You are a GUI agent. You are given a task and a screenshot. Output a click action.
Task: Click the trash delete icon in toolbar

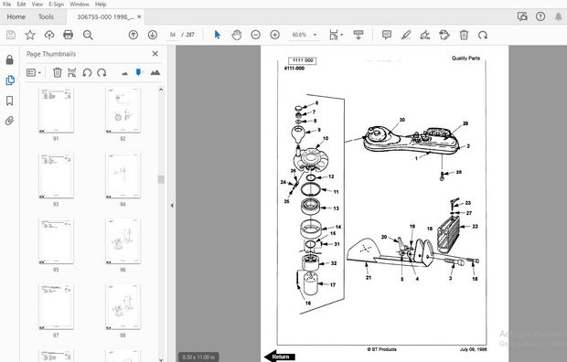click(464, 35)
